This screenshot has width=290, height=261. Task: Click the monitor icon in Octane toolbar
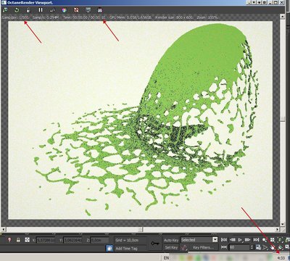pyautogui.click(x=88, y=10)
